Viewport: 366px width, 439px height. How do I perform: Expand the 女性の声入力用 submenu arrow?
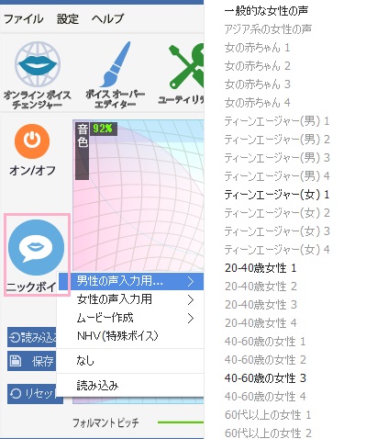pos(191,299)
